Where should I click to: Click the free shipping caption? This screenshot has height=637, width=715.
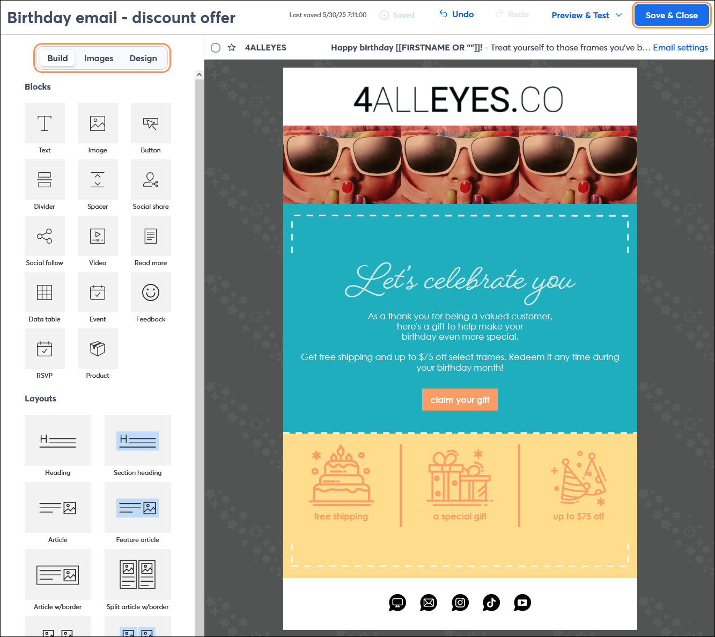[x=341, y=516]
